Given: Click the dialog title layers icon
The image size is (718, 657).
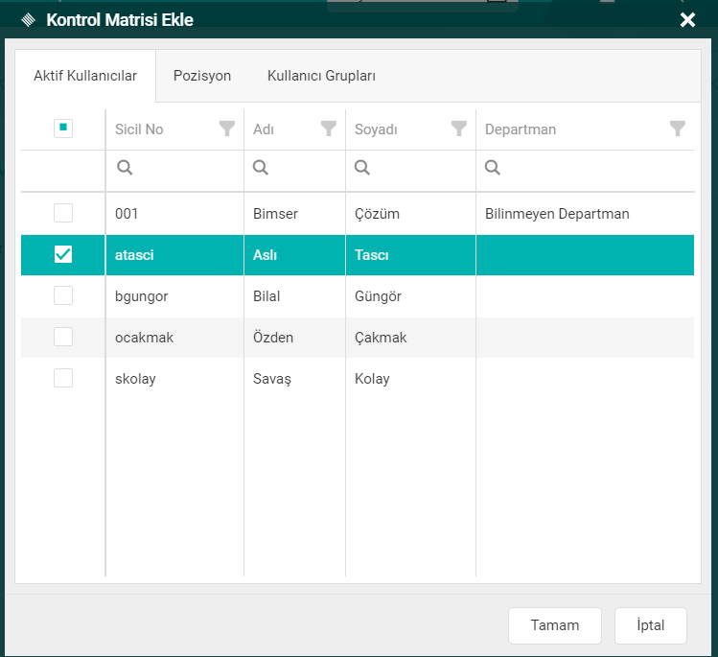Looking at the screenshot, I should pos(28,19).
